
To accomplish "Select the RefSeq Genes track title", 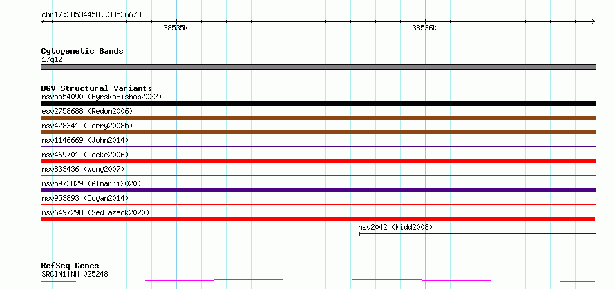I will 70,266.
